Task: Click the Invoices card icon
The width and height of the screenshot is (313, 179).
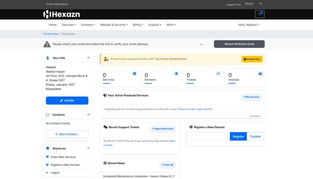Action: pos(260,74)
